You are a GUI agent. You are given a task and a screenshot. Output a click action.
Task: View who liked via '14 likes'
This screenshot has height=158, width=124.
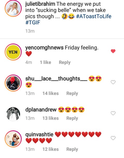click(51, 93)
